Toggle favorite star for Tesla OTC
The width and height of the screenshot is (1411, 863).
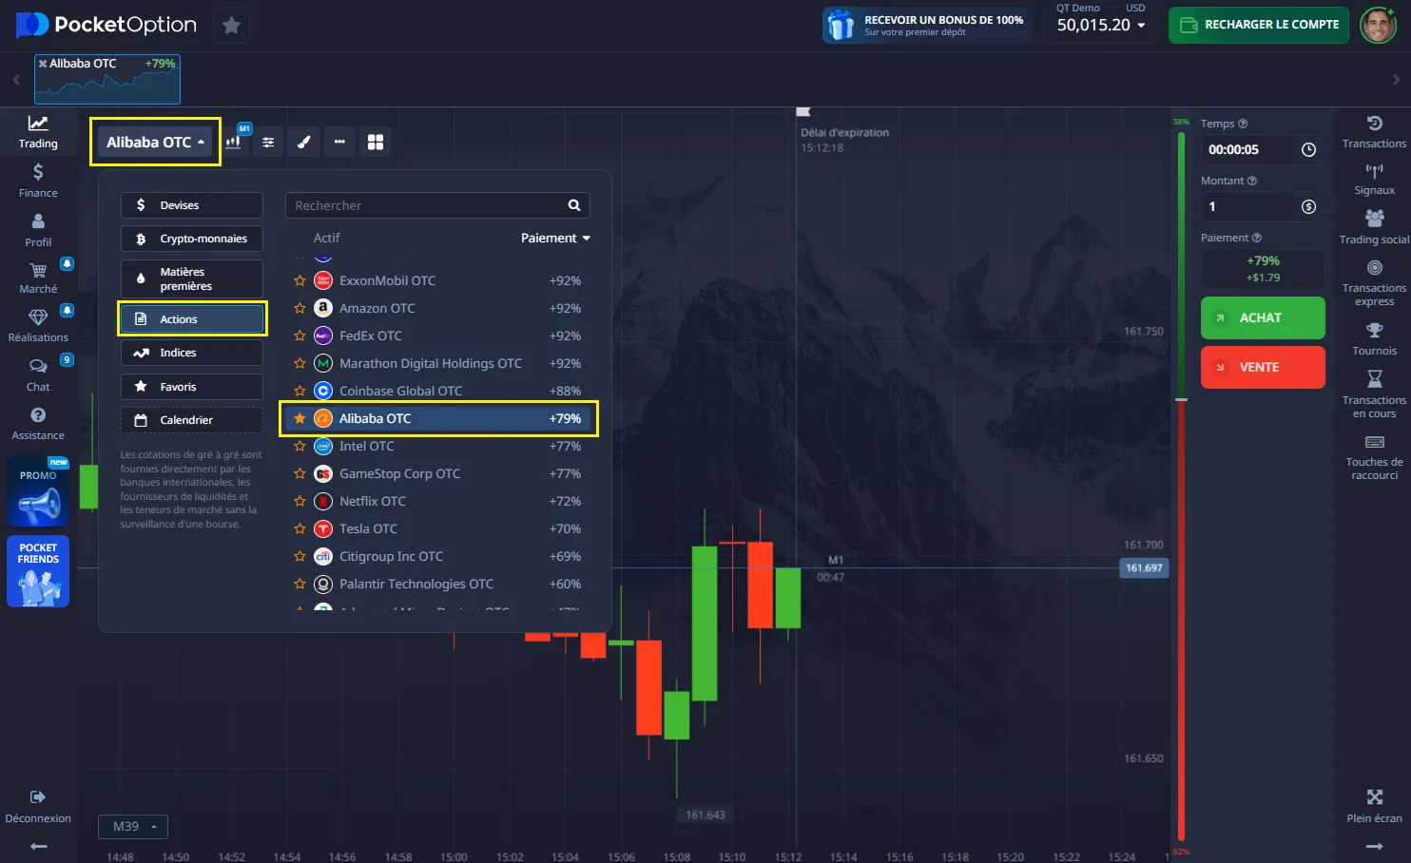300,528
